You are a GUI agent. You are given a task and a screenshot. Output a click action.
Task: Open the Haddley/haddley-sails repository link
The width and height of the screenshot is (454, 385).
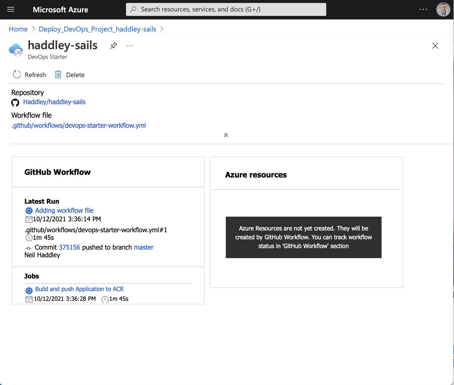(x=54, y=102)
